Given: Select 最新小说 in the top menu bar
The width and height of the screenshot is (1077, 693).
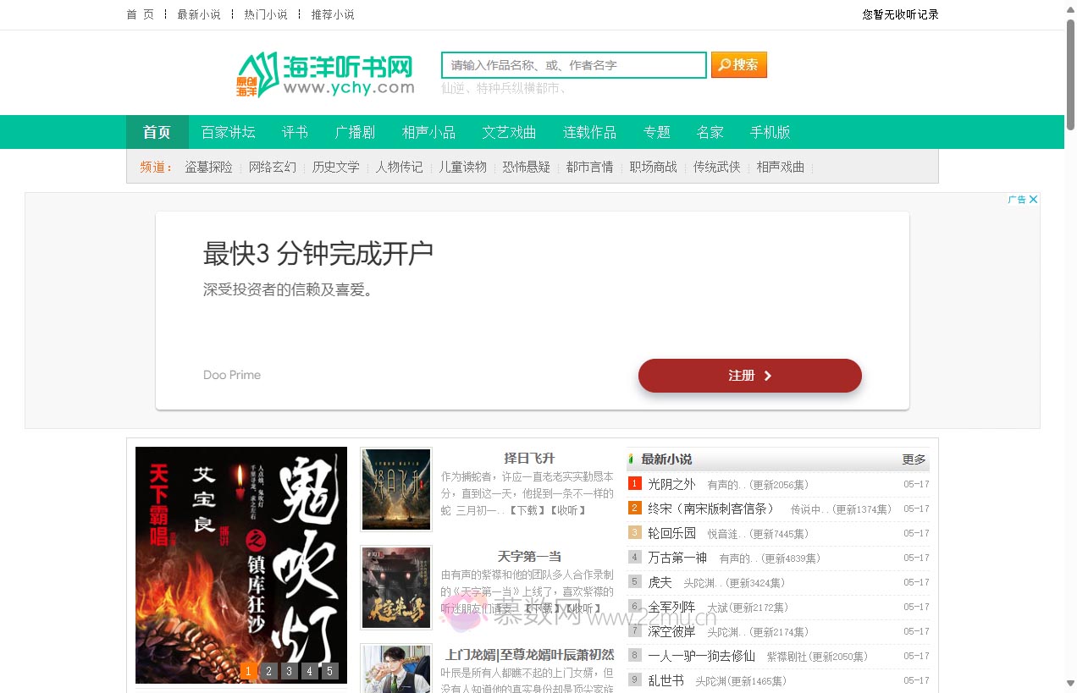Looking at the screenshot, I should 199,14.
